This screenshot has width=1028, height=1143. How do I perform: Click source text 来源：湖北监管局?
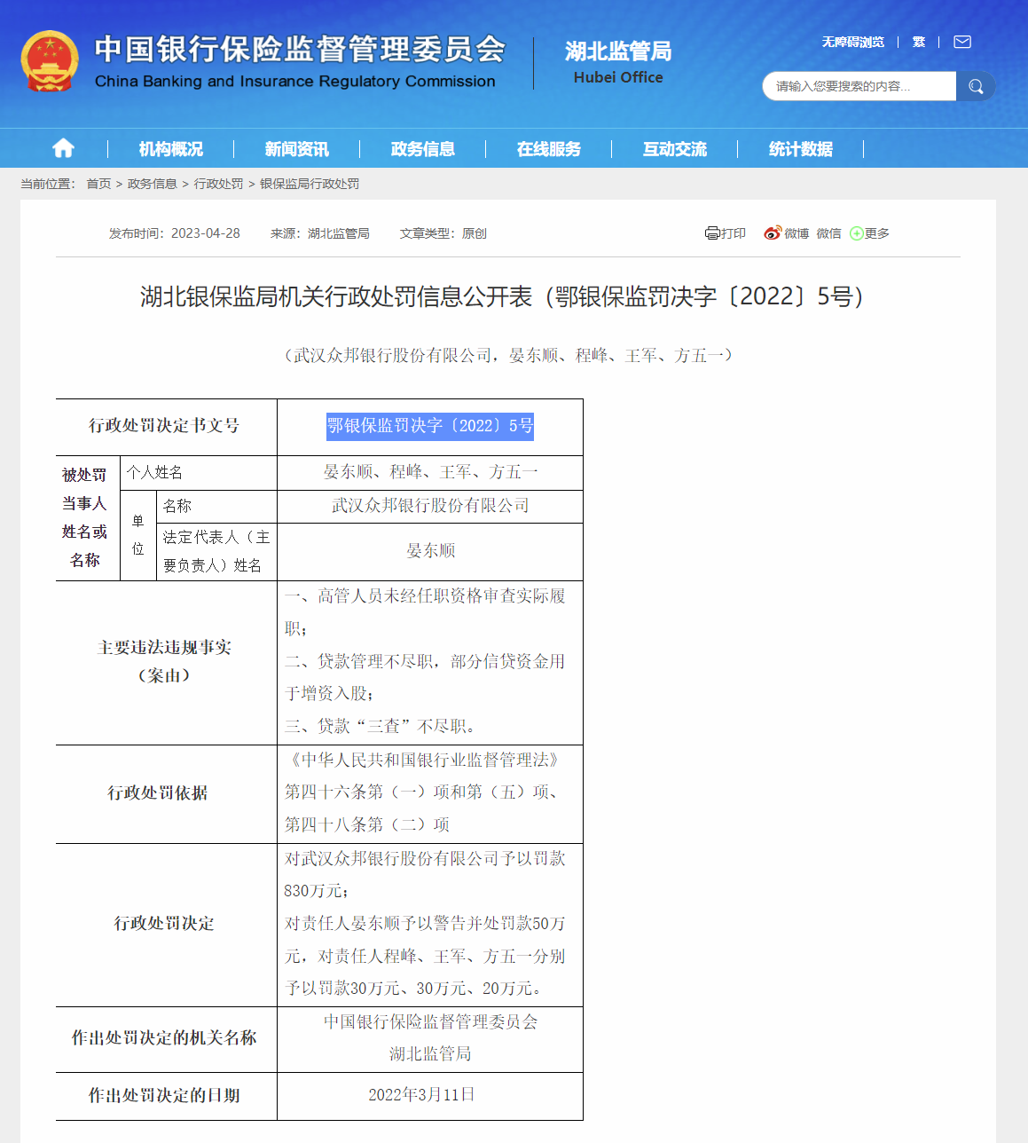(320, 233)
